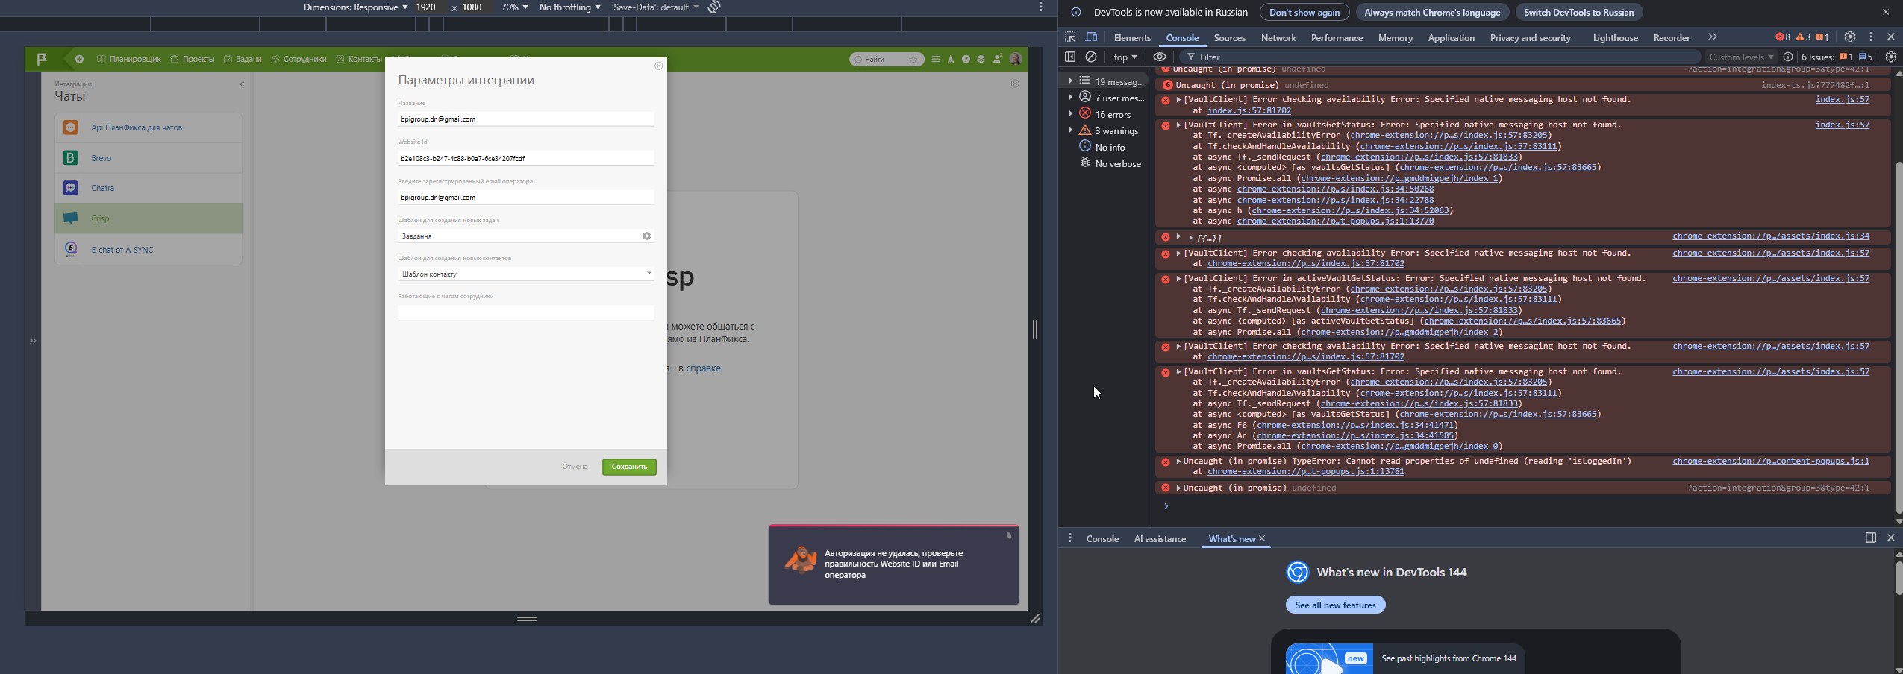Image resolution: width=1903 pixels, height=674 pixels.
Task: Click the errors count badge showing 8
Action: [x=1783, y=37]
